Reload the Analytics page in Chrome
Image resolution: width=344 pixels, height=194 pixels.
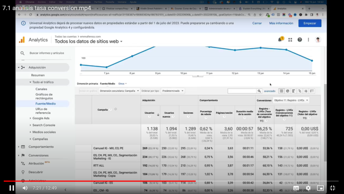click(x=31, y=15)
